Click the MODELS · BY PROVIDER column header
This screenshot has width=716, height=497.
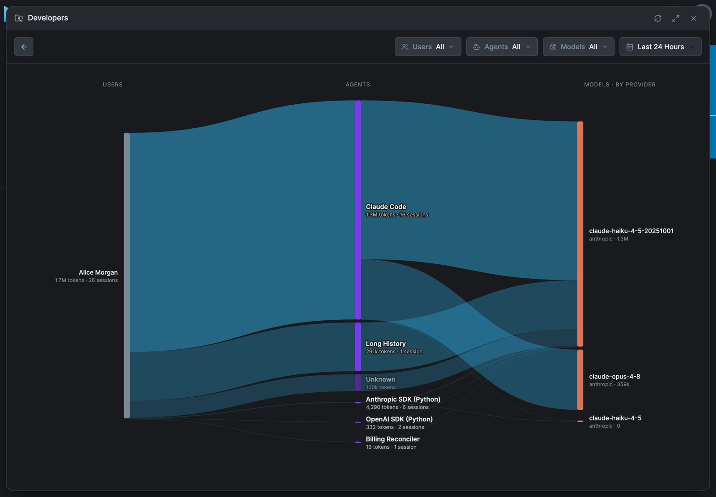pyautogui.click(x=620, y=85)
